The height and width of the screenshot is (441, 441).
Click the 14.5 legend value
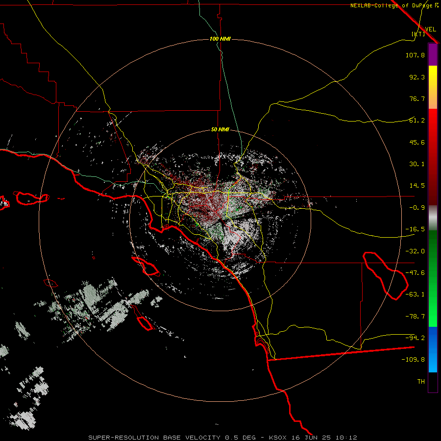coord(417,186)
